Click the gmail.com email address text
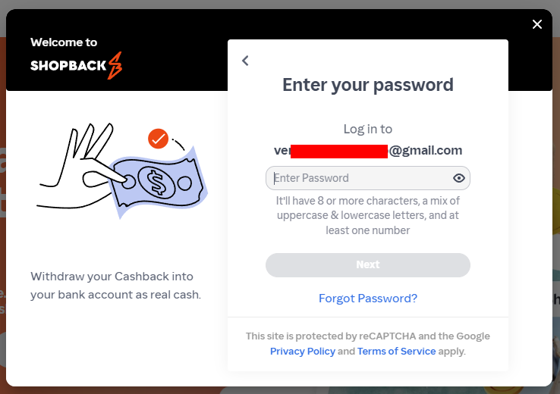 tap(425, 150)
